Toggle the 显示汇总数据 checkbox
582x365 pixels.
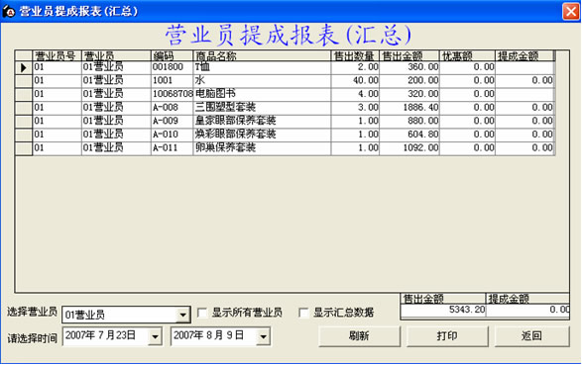(x=303, y=313)
